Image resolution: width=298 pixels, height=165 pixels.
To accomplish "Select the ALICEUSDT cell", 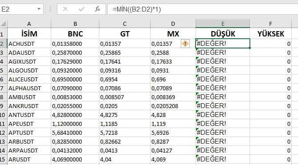I will pos(29,79).
